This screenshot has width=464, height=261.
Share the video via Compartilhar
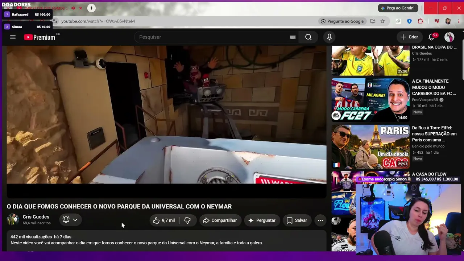(220, 220)
